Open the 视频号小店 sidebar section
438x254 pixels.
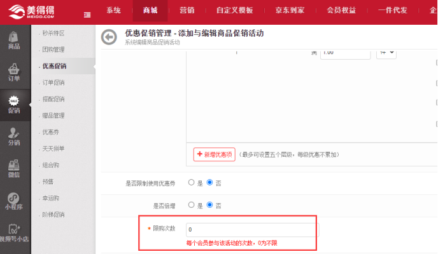[14, 234]
